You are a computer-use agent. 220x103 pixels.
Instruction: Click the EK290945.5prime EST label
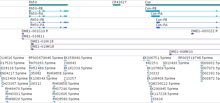tap(164, 89)
